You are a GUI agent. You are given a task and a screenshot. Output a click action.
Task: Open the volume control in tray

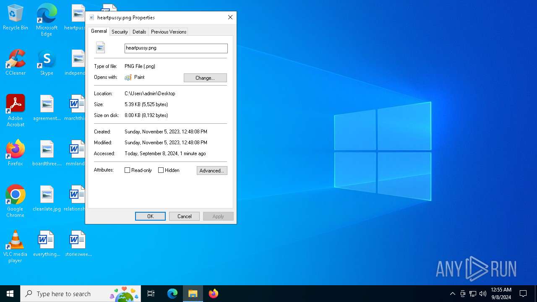[483, 294]
